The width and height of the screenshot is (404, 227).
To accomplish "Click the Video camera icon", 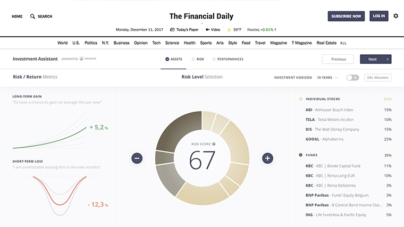I will pyautogui.click(x=207, y=30).
